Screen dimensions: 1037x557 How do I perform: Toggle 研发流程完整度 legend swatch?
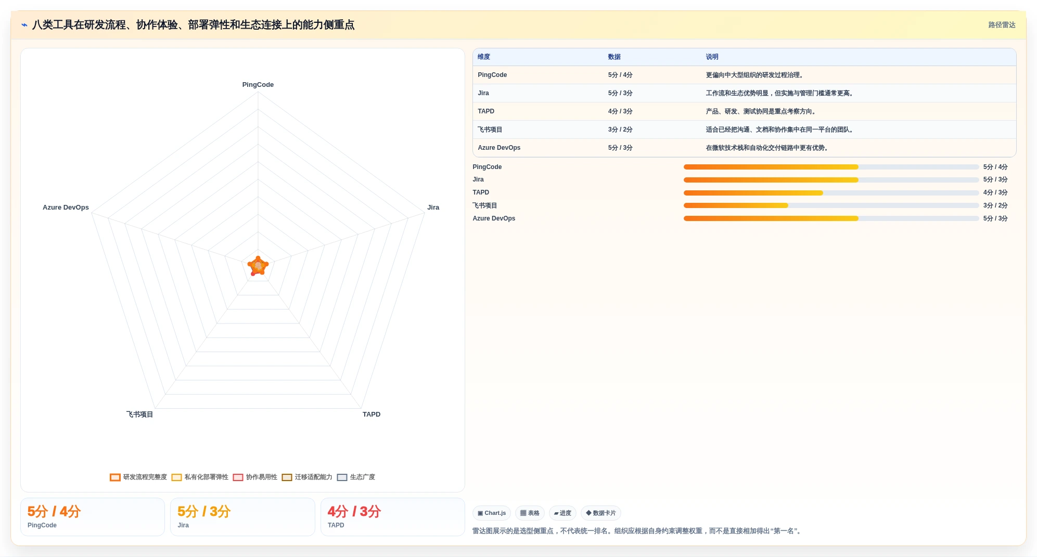pyautogui.click(x=115, y=477)
